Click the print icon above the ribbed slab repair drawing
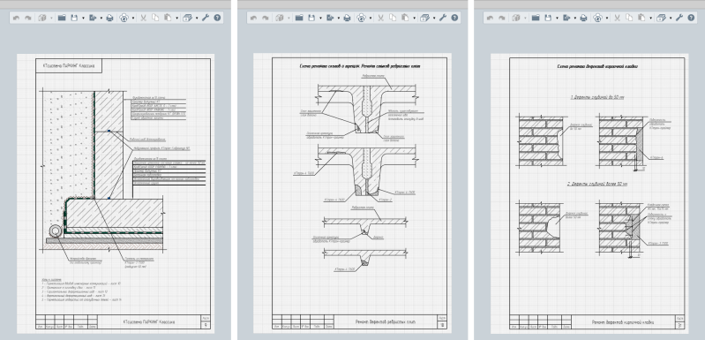Image resolution: width=705 pixels, height=340 pixels. pyautogui.click(x=347, y=18)
